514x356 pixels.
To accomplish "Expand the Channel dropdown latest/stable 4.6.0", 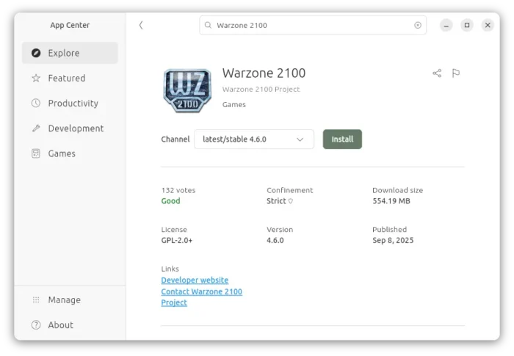I will tap(254, 139).
